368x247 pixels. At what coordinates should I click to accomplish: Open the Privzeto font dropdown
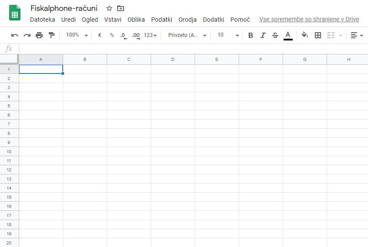coord(187,35)
